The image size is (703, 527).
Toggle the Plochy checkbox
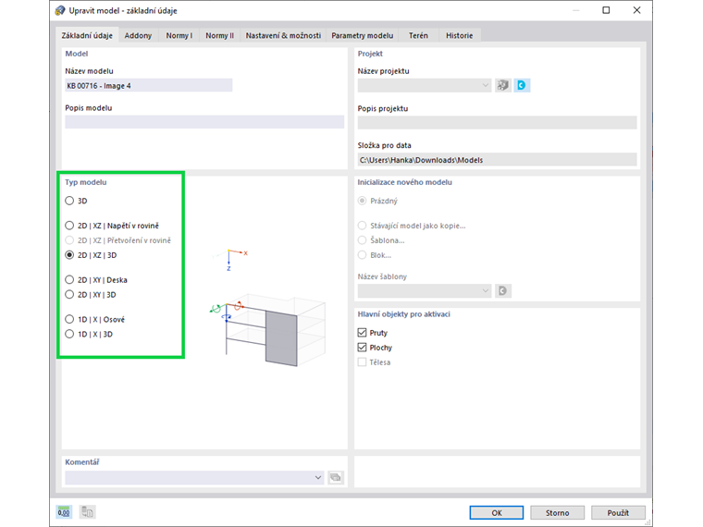point(363,348)
